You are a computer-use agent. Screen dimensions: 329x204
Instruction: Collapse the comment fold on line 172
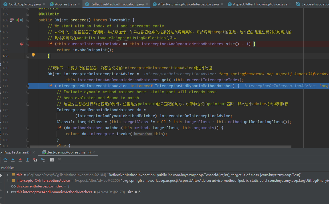click(28, 92)
